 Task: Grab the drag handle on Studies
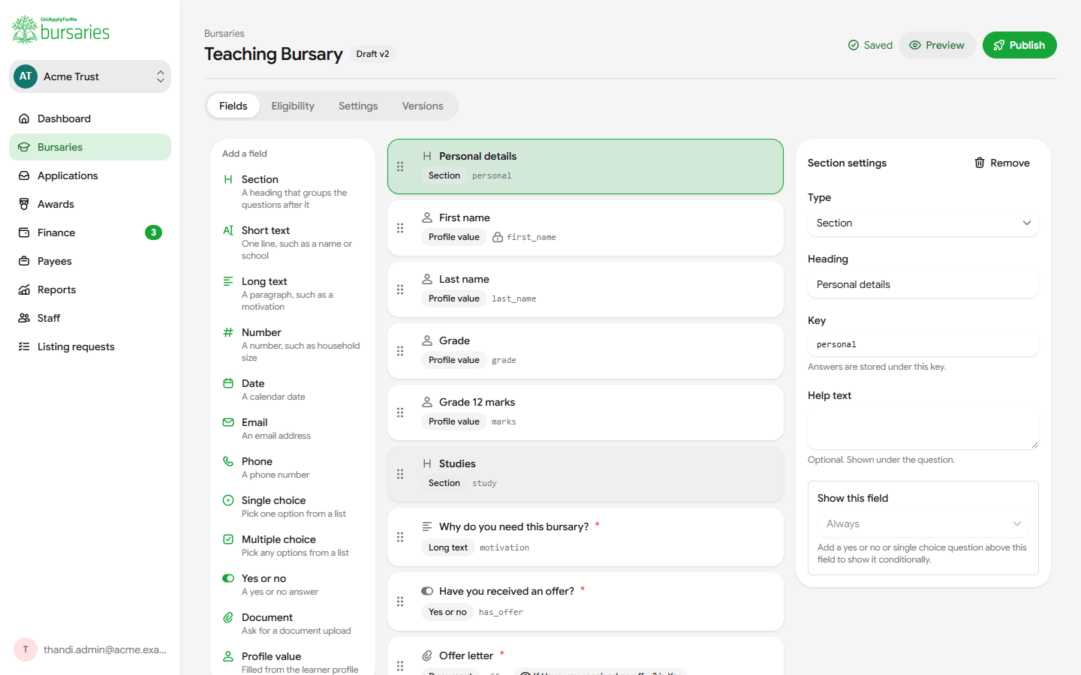coord(400,474)
